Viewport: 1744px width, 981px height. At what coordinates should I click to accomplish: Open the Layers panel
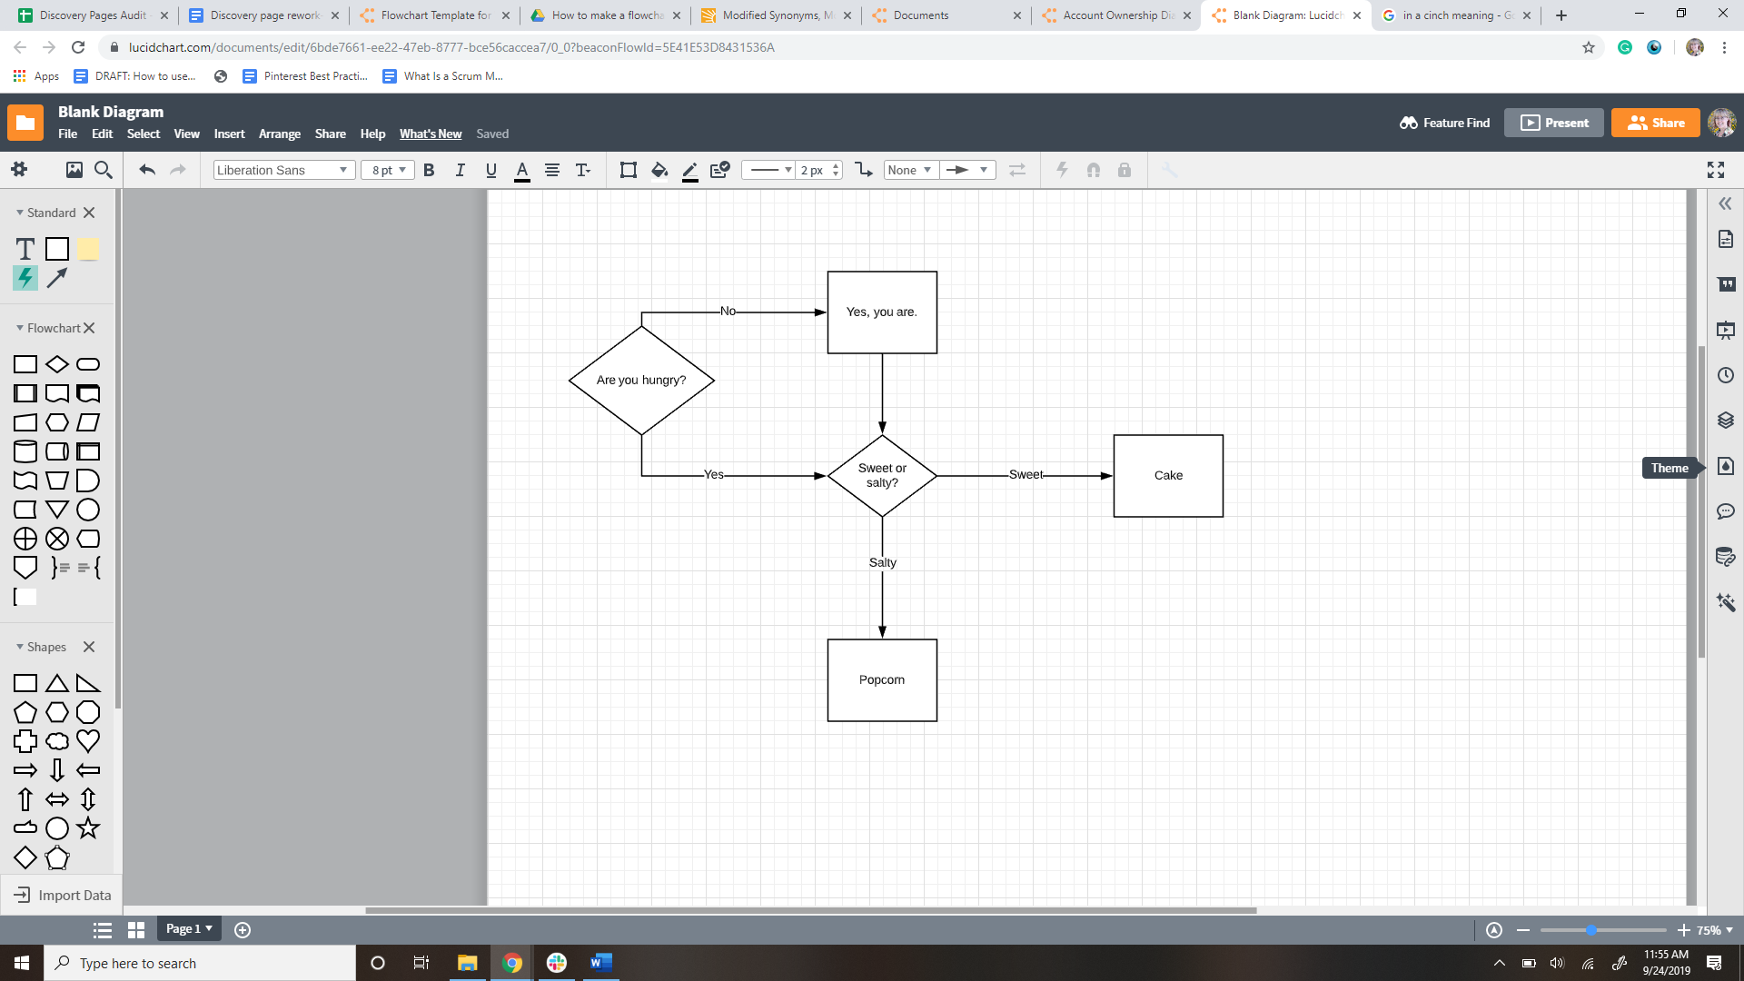point(1725,420)
